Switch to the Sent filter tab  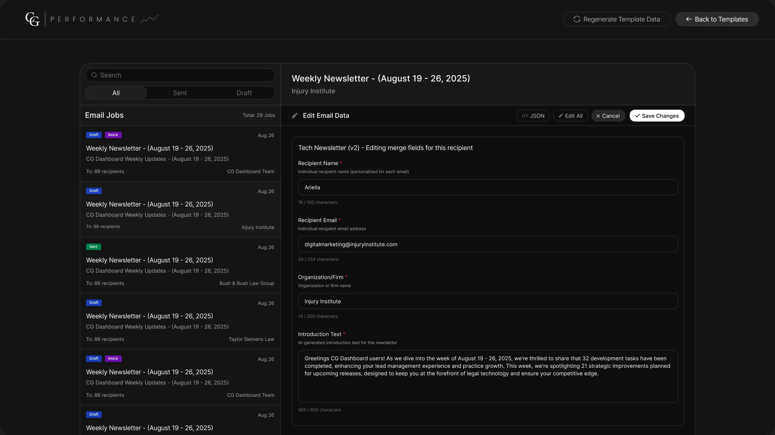180,93
